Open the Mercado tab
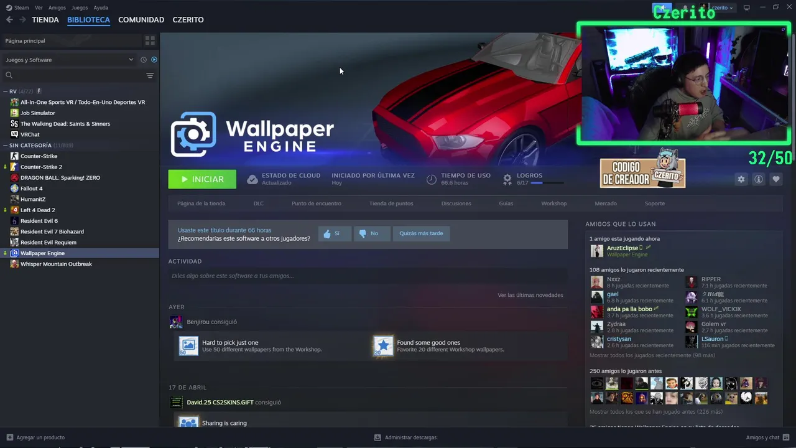The image size is (796, 448). coord(606,203)
